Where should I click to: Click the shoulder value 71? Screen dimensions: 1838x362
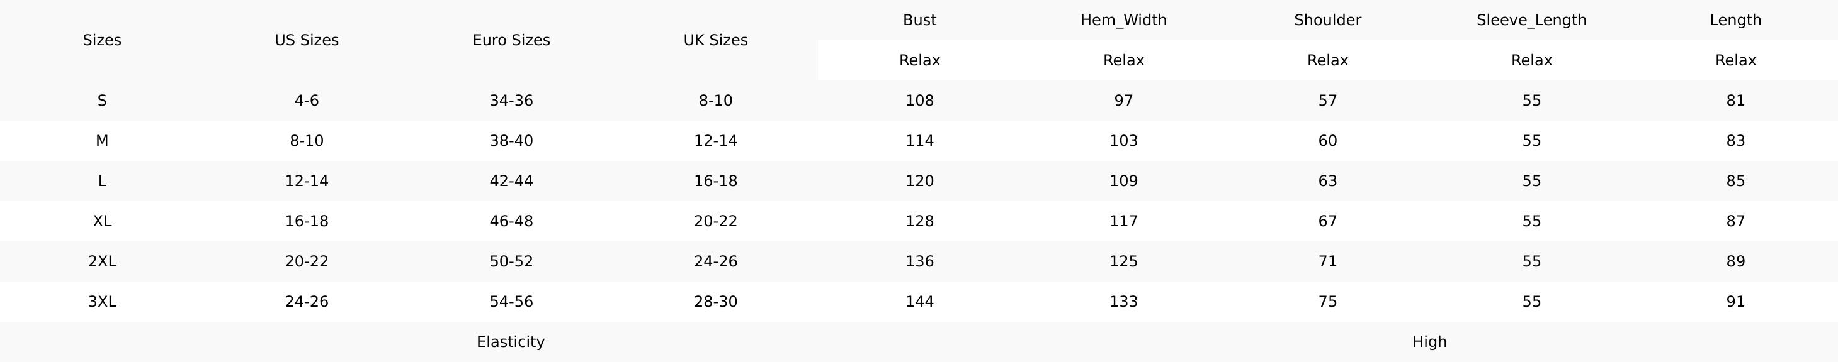(x=1327, y=261)
